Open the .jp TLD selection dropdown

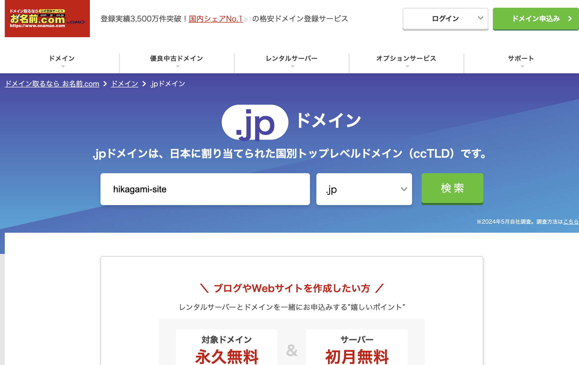pyautogui.click(x=364, y=189)
